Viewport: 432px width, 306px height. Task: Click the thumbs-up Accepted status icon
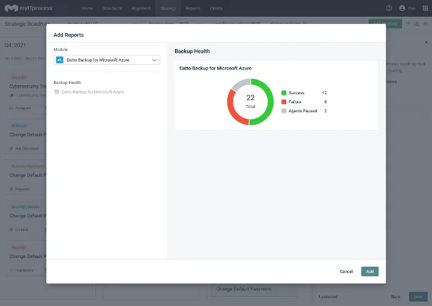11,108
